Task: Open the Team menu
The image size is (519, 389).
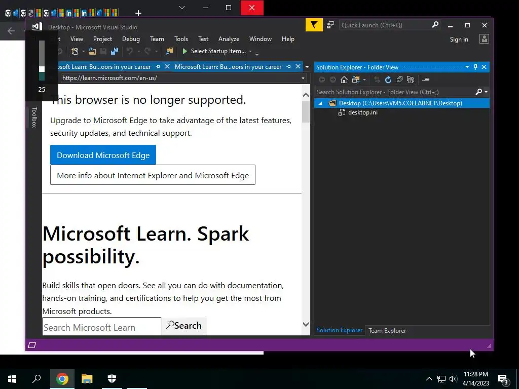Action: click(157, 39)
